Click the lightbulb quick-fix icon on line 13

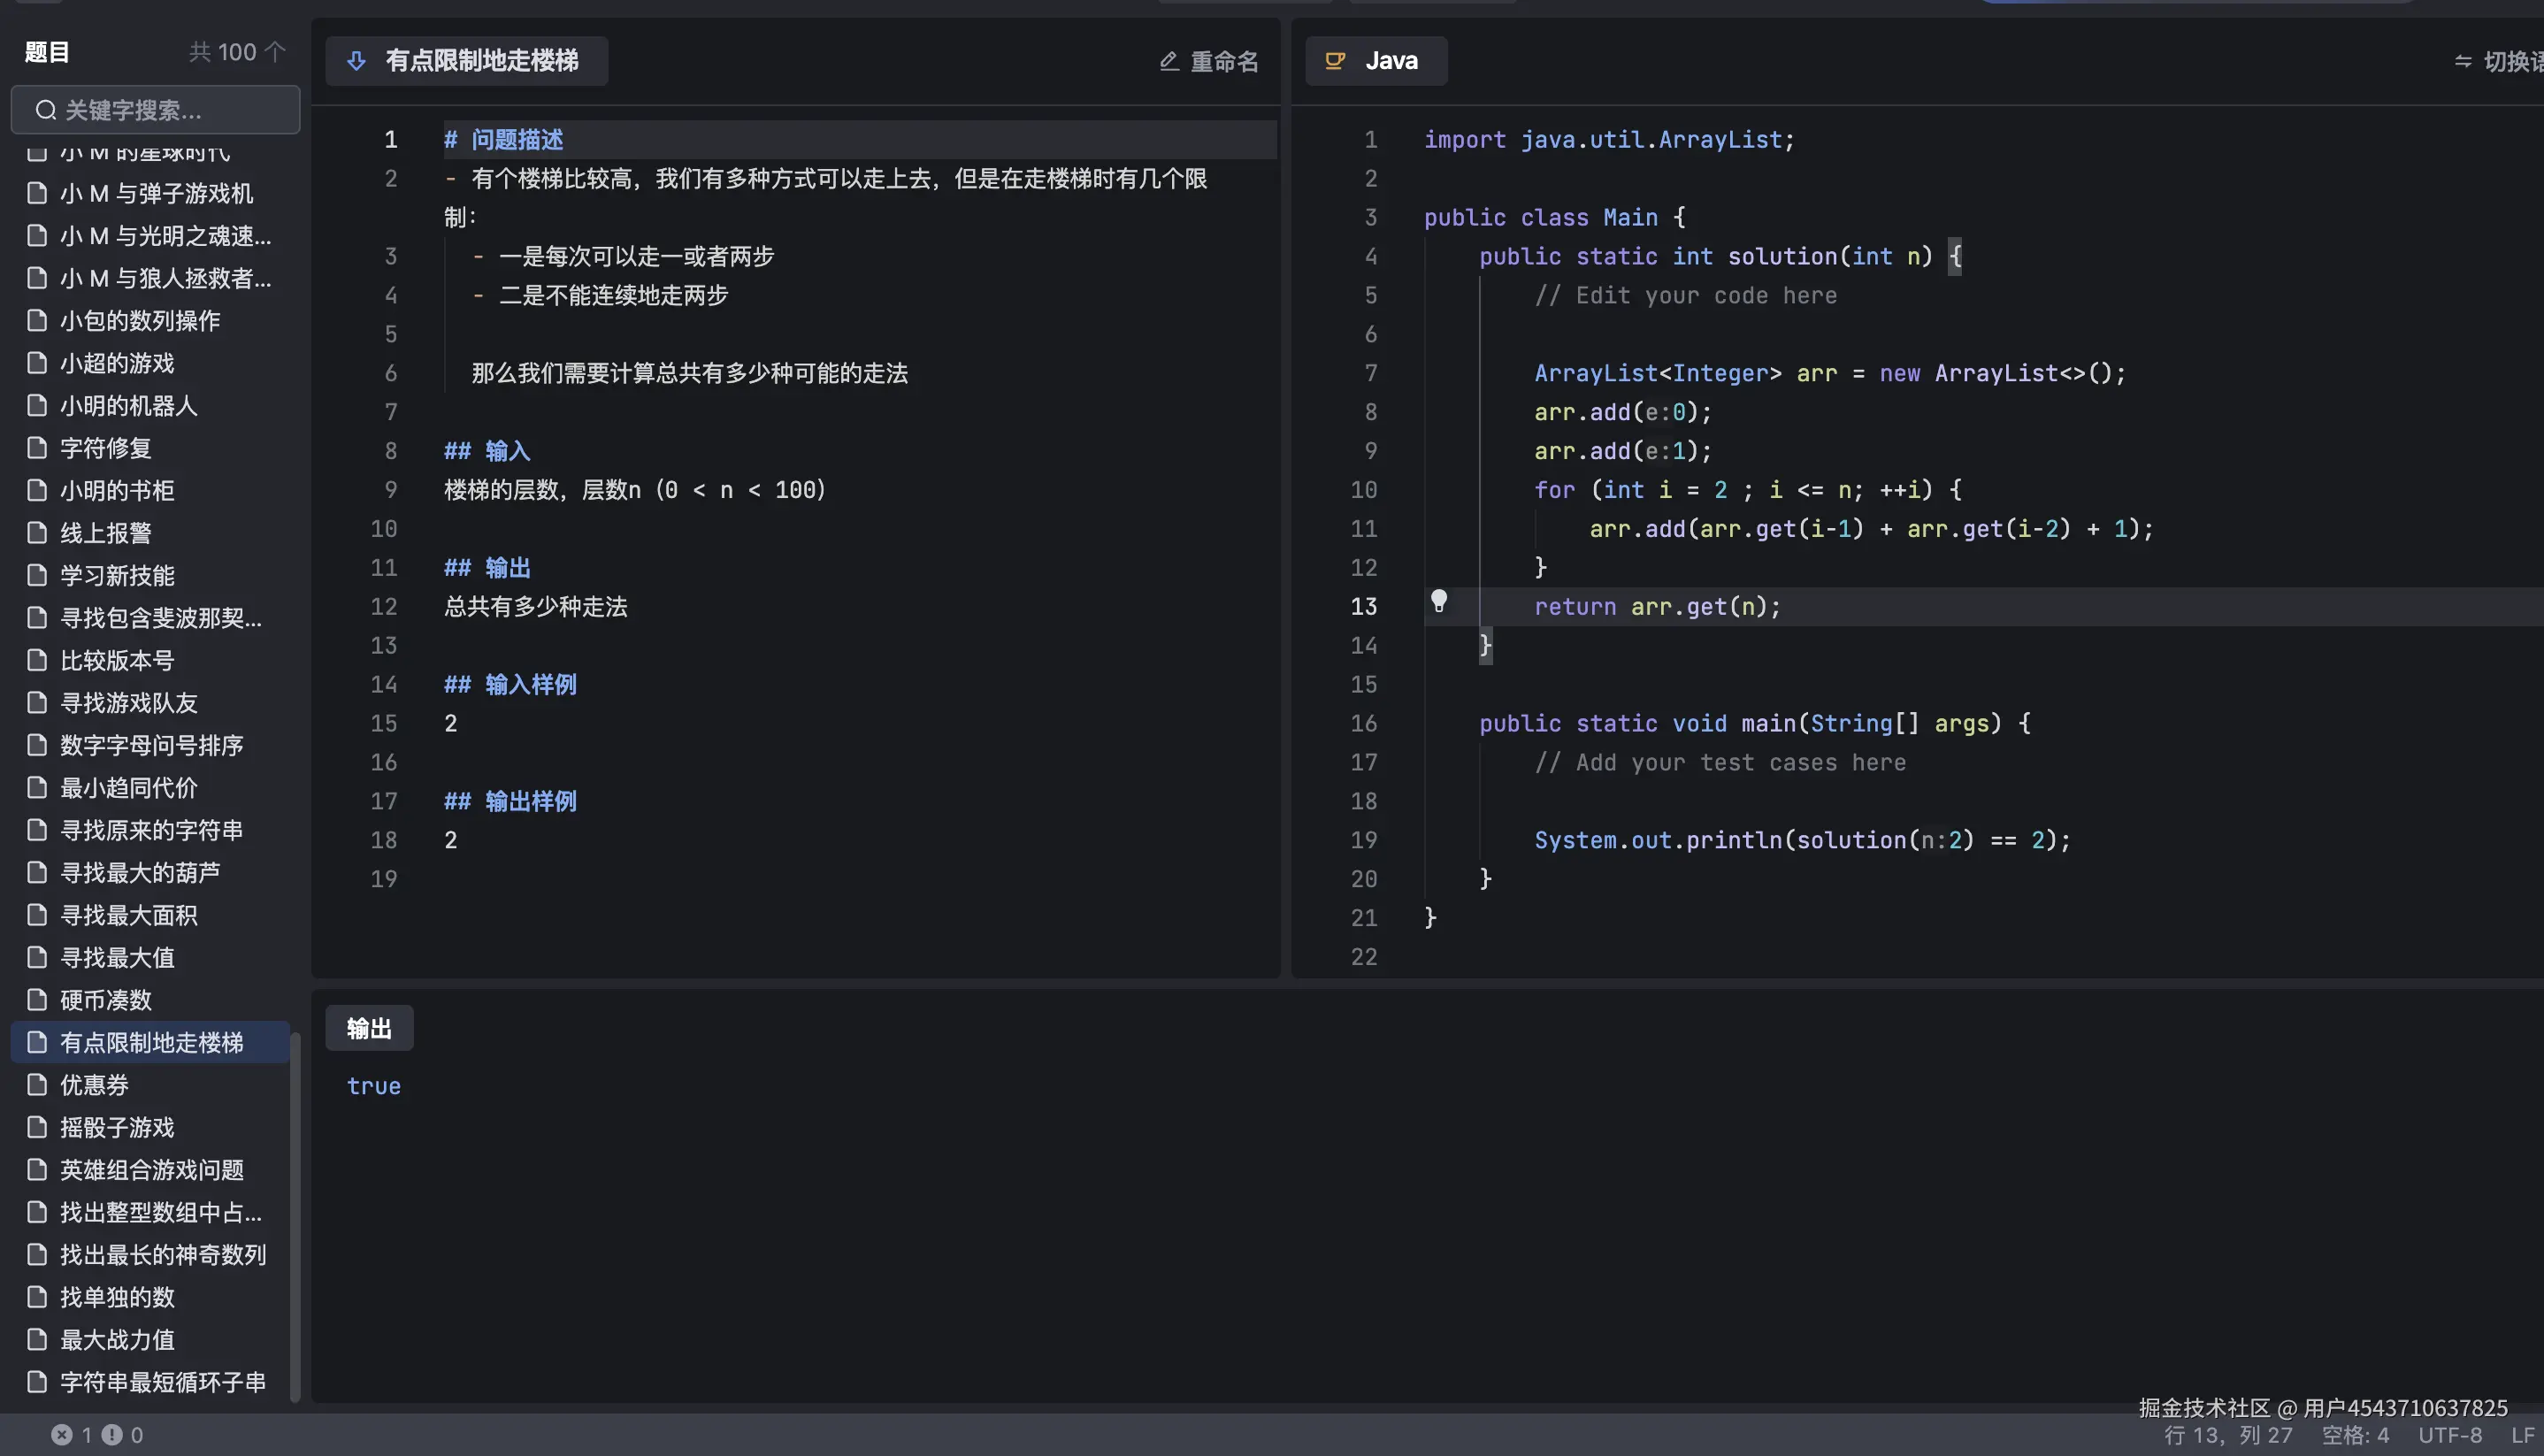click(x=1440, y=602)
